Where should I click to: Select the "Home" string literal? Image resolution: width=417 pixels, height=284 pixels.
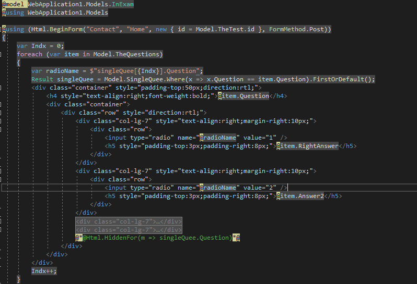(x=137, y=29)
